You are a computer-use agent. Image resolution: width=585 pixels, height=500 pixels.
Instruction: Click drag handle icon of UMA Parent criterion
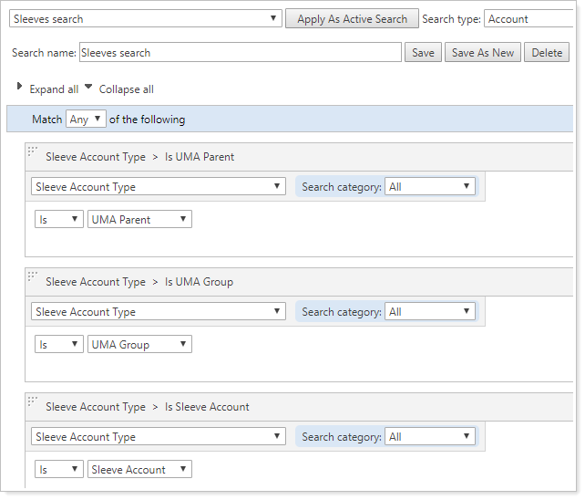pyautogui.click(x=33, y=152)
